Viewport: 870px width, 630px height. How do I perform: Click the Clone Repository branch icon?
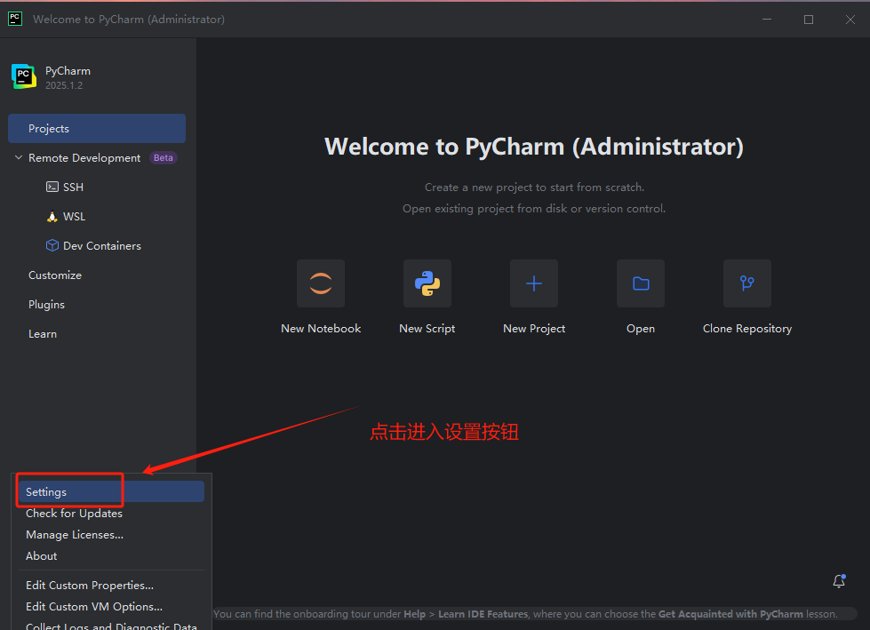pos(746,283)
